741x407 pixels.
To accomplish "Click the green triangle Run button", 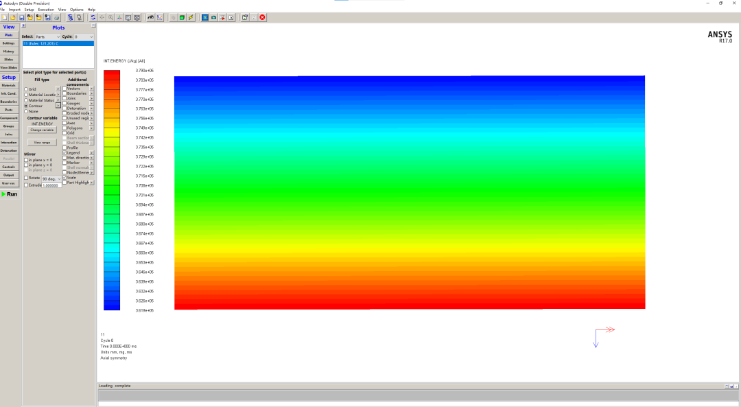I will click(x=10, y=194).
